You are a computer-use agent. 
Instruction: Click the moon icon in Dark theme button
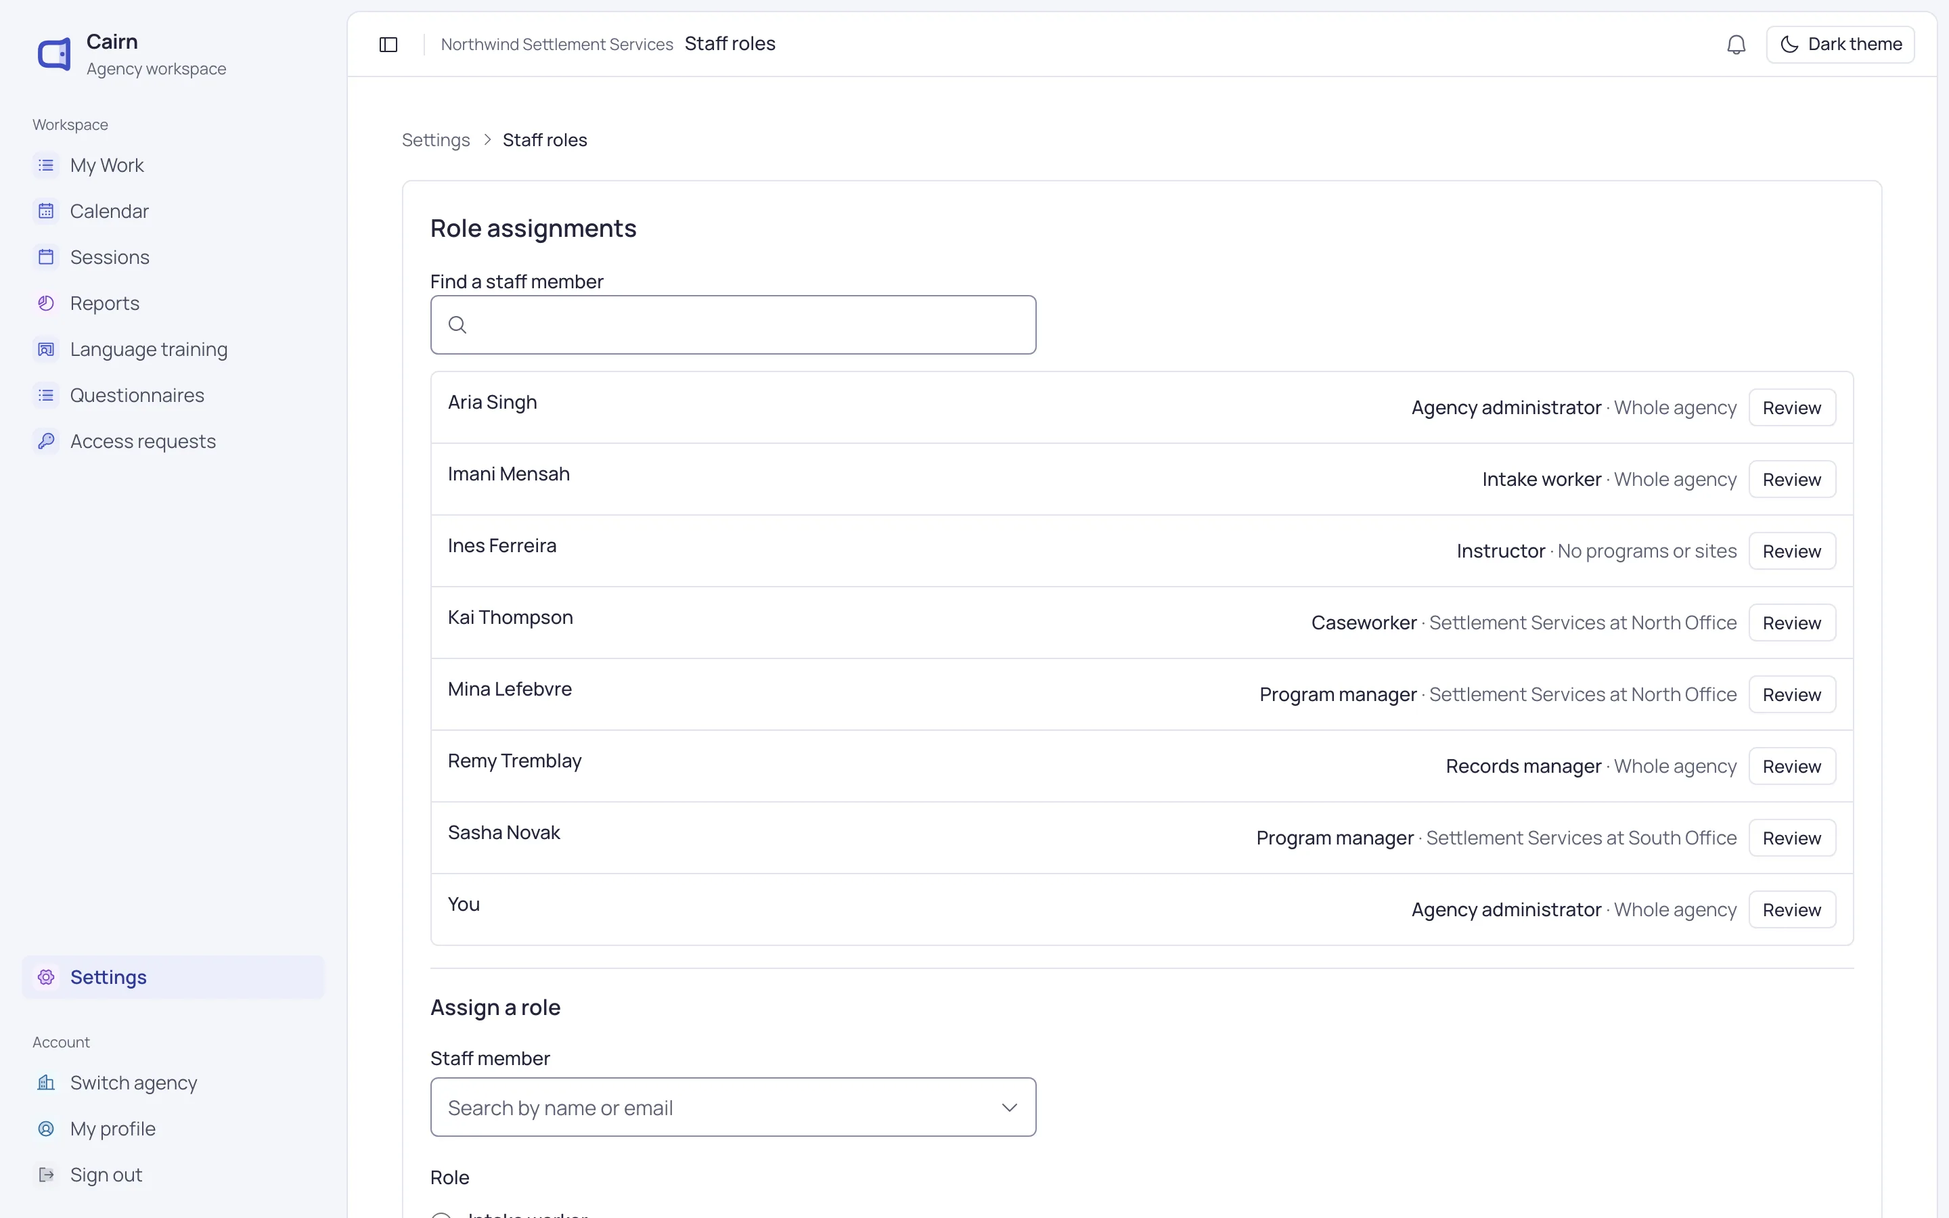tap(1789, 44)
